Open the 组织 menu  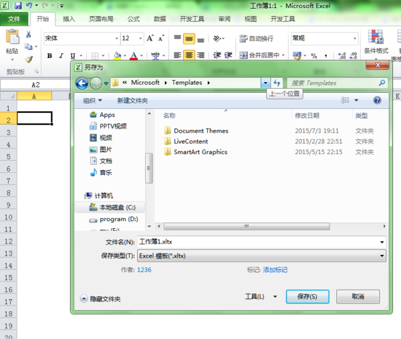point(92,101)
